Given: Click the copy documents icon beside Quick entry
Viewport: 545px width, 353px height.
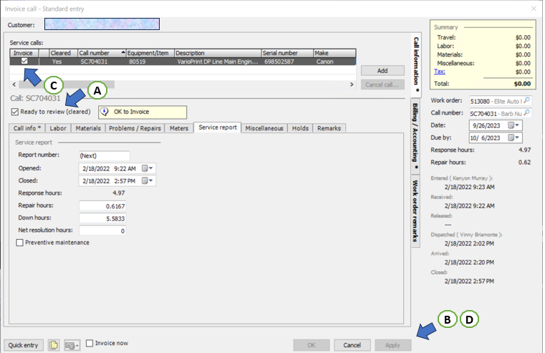Looking at the screenshot, I should pyautogui.click(x=54, y=345).
